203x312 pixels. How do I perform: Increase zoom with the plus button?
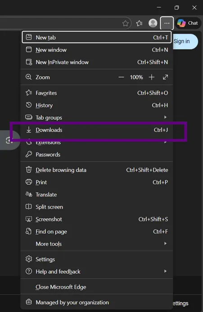click(152, 77)
